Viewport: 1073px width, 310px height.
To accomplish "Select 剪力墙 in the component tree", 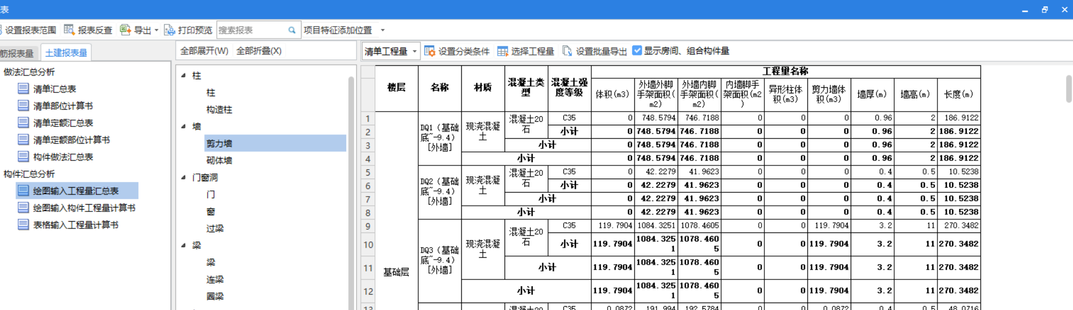I will click(219, 143).
